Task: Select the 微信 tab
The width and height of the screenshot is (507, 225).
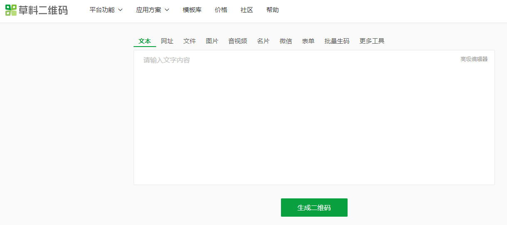Action: [x=286, y=41]
